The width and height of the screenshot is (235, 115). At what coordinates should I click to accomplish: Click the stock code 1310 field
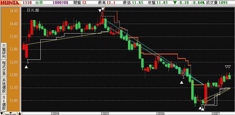(x=27, y=3)
